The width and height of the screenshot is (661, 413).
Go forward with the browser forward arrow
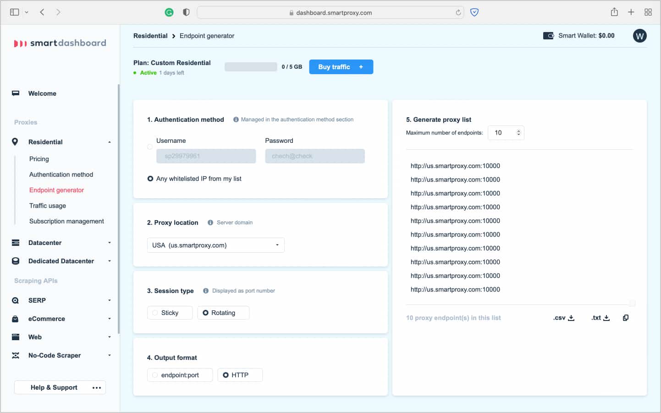tap(58, 12)
